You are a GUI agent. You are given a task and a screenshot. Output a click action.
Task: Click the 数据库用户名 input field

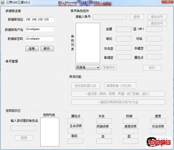point(40,29)
